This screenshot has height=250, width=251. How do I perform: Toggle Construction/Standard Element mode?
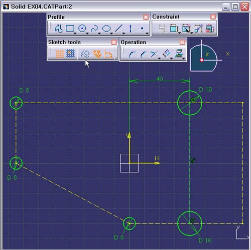85,54
